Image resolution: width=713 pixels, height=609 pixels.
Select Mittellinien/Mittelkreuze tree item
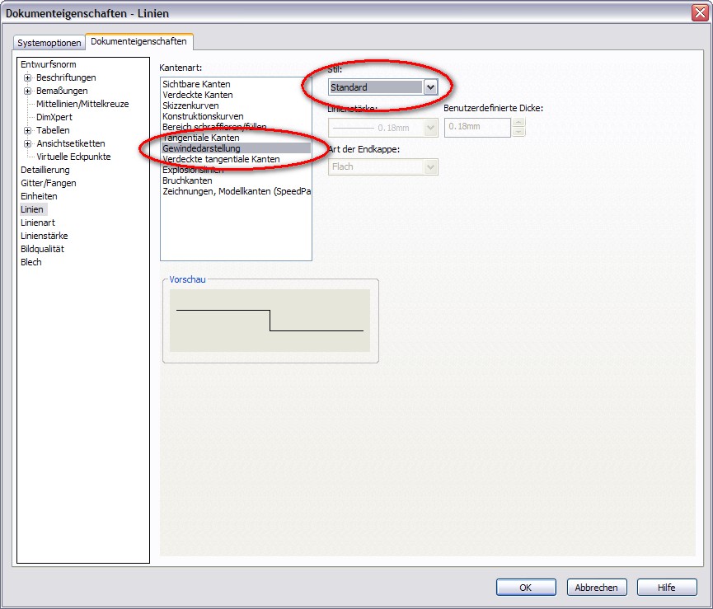click(x=82, y=104)
